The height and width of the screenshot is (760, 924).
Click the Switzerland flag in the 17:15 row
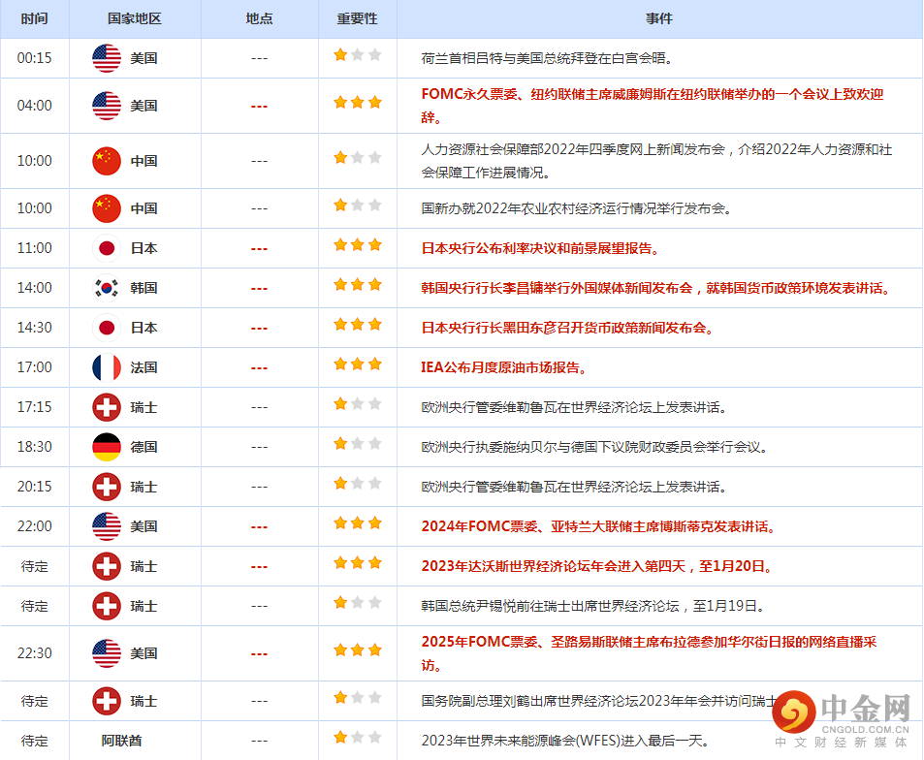107,407
